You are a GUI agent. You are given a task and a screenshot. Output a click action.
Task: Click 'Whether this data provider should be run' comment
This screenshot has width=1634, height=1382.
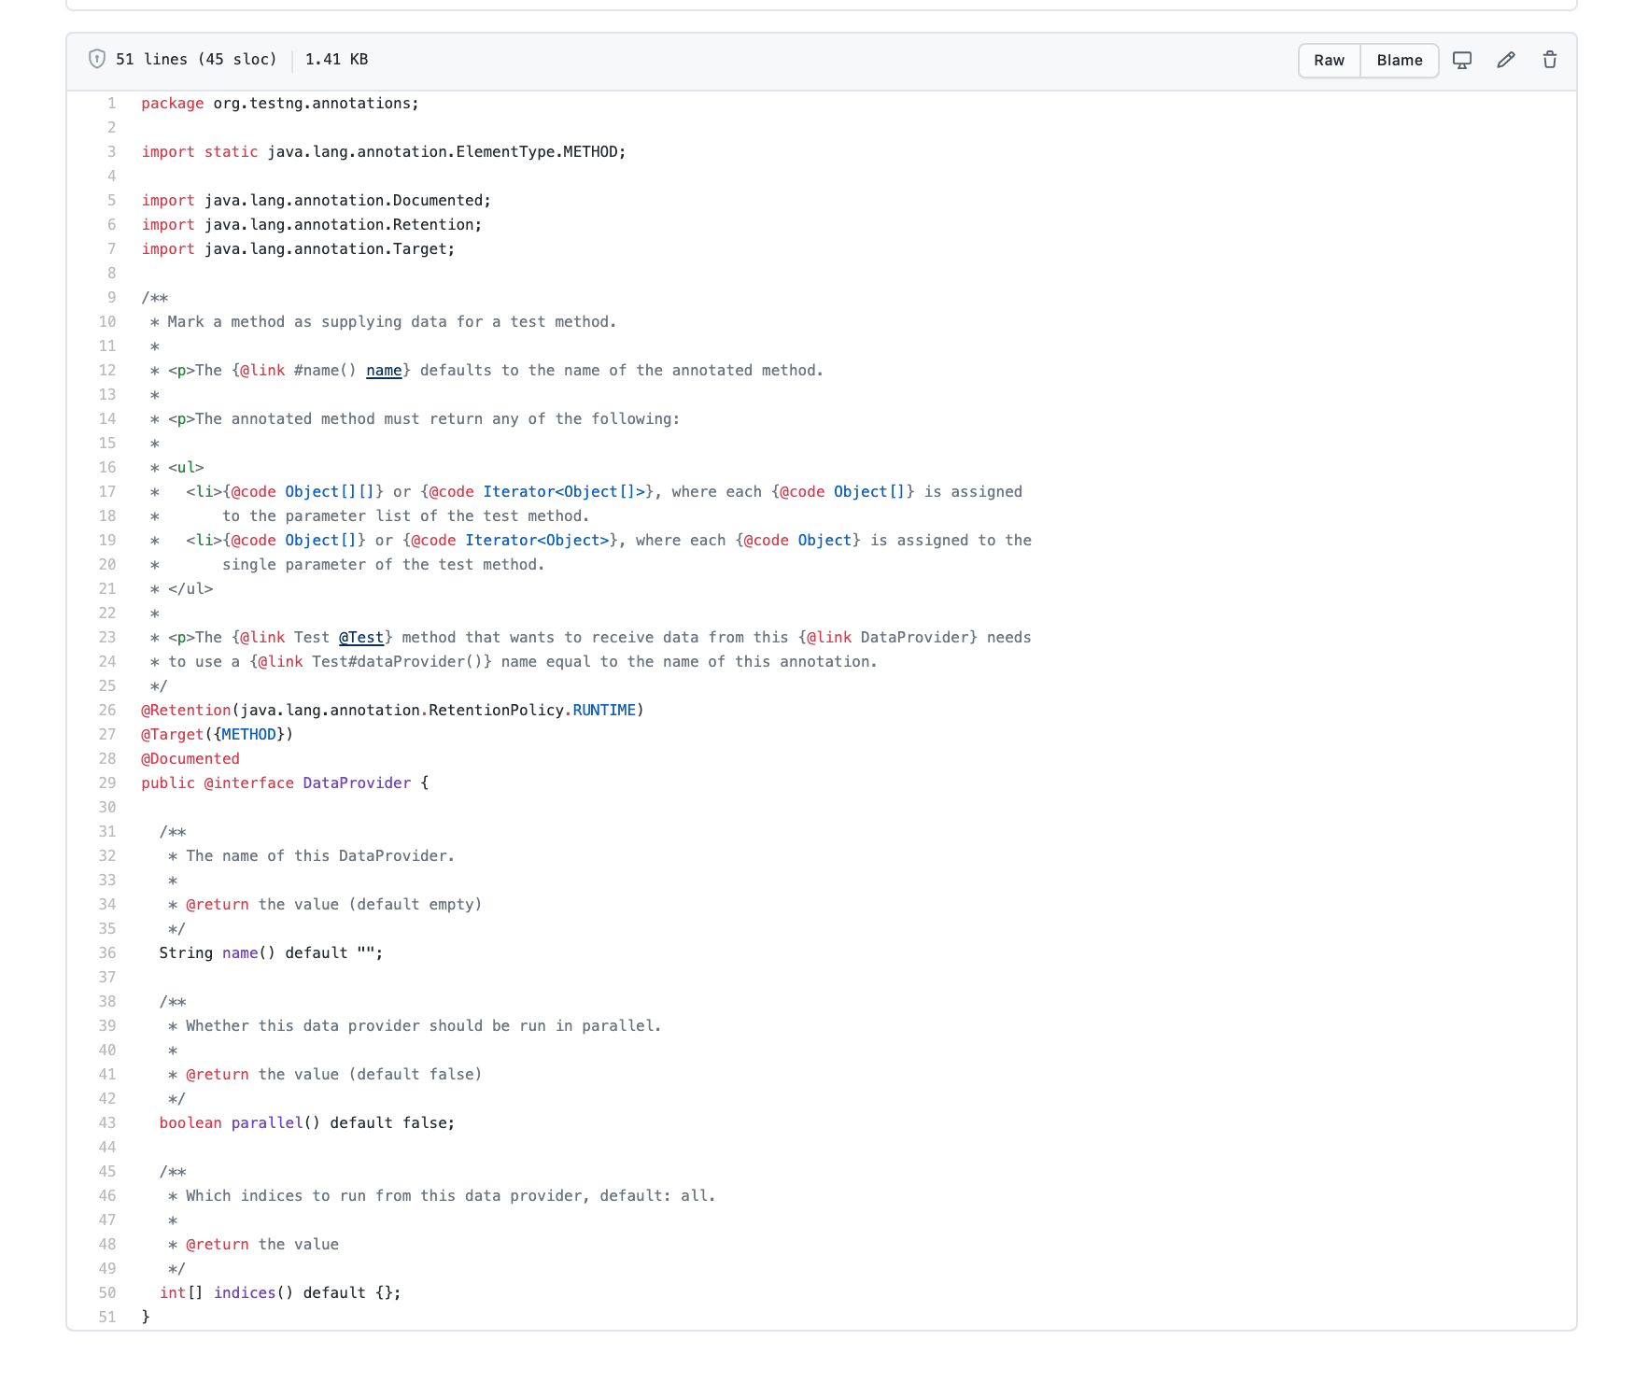[x=423, y=1026]
